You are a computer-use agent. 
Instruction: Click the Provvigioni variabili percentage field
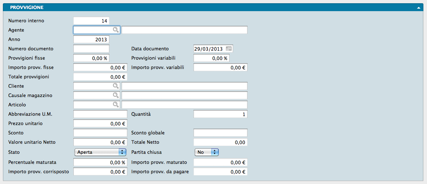211,58
